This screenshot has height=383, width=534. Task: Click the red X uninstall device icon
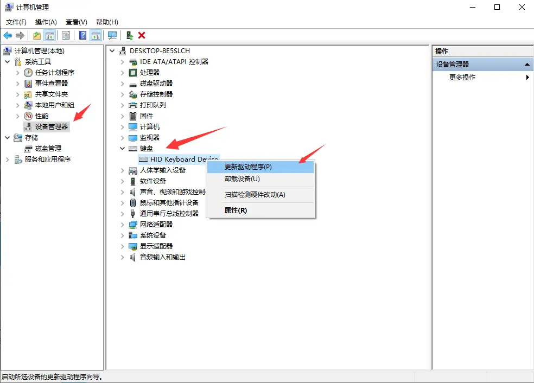click(x=142, y=35)
